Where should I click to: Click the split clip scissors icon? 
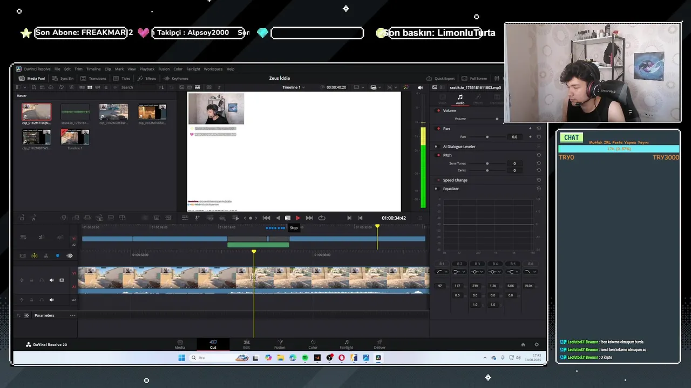46,255
